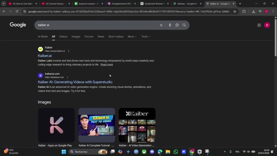277x156 pixels.
Task: Open the notification bell in system tray
Action: click(272, 151)
